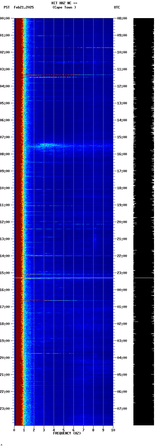This screenshot has width=156, height=448.
Task: Click the PST 00:00 time tick label
Action: pos(5,18)
